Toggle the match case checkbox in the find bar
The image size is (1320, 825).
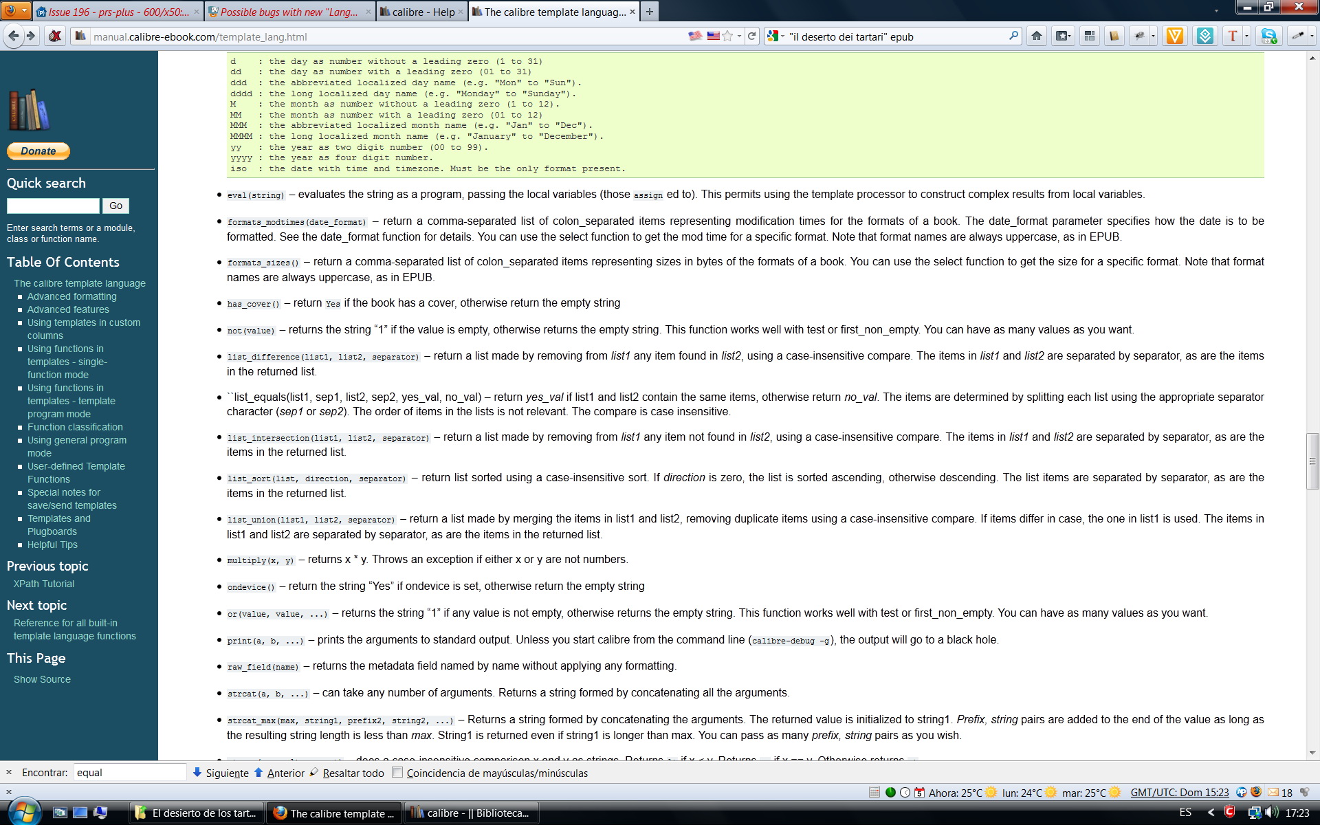(x=397, y=772)
